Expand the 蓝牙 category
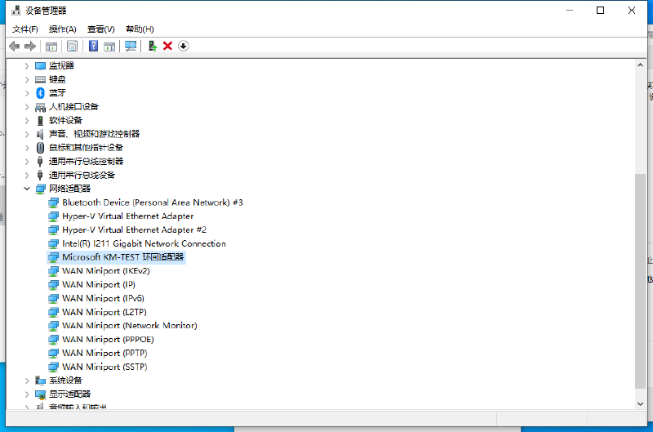The height and width of the screenshot is (432, 653). (x=27, y=93)
